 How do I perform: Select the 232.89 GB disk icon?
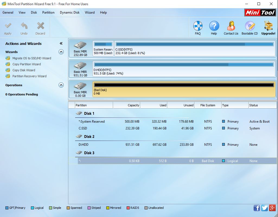click(x=80, y=45)
